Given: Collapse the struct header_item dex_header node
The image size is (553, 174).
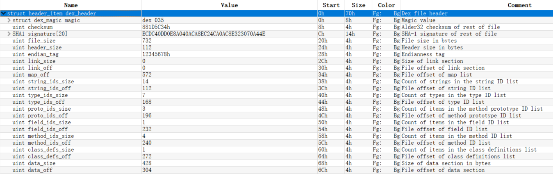Looking at the screenshot, I should [4, 13].
